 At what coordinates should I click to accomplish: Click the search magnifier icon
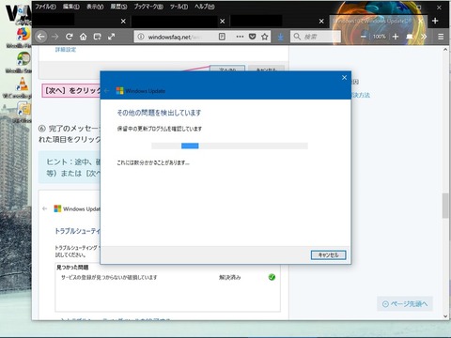point(297,37)
